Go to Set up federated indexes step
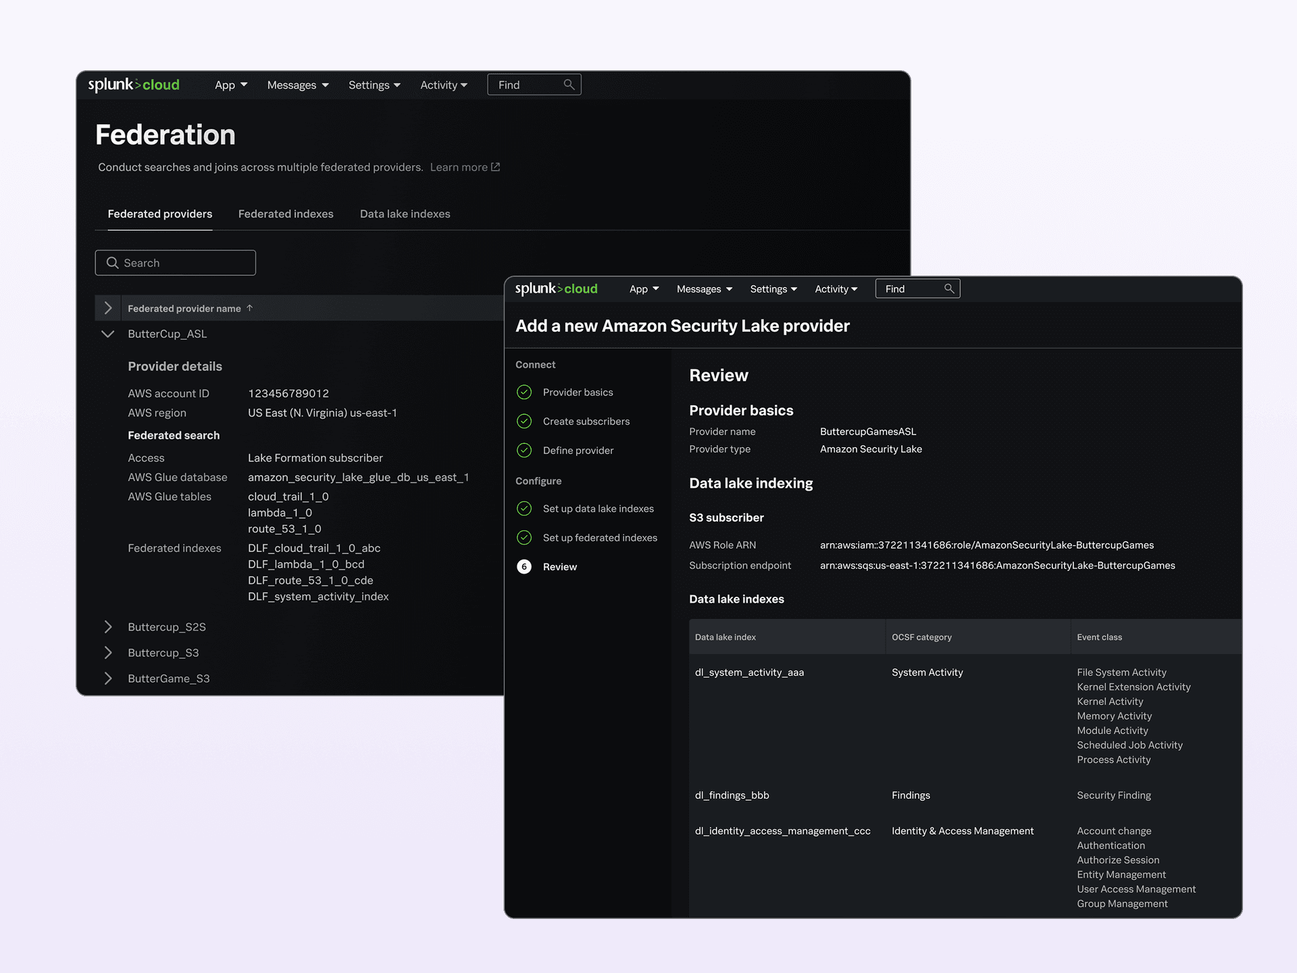Screen dimensions: 1297x973 click(600, 538)
